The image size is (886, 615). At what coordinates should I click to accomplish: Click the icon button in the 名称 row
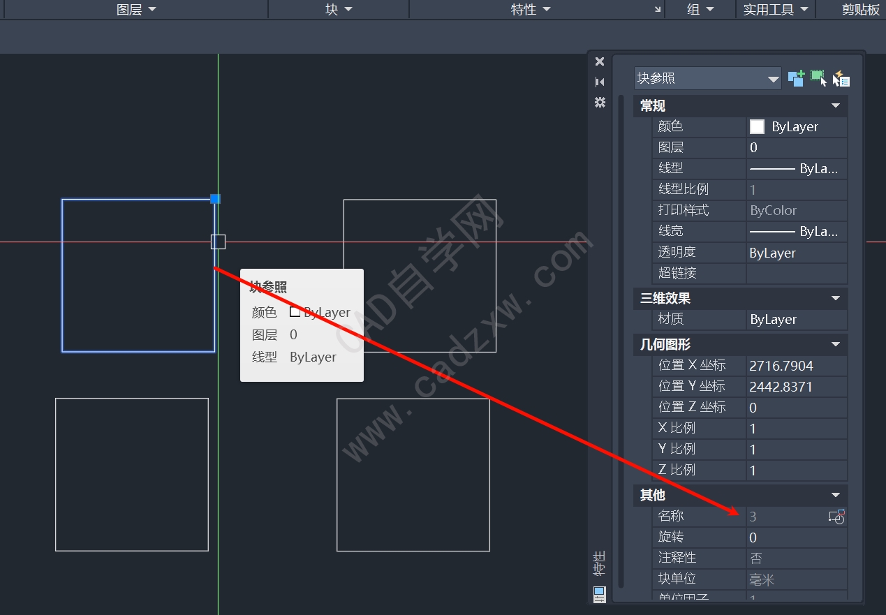click(x=836, y=517)
